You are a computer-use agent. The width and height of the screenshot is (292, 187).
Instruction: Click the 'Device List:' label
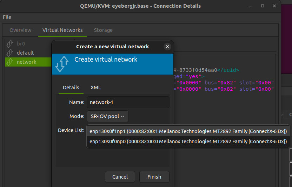point(71,130)
